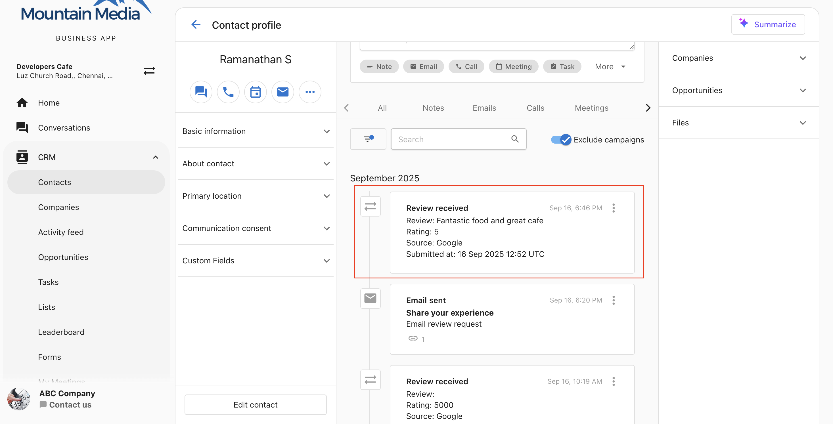This screenshot has width=833, height=424.
Task: Click the calendar schedule icon under contact name
Action: coord(255,92)
